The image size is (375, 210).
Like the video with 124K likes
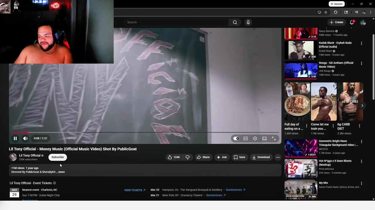(x=174, y=157)
